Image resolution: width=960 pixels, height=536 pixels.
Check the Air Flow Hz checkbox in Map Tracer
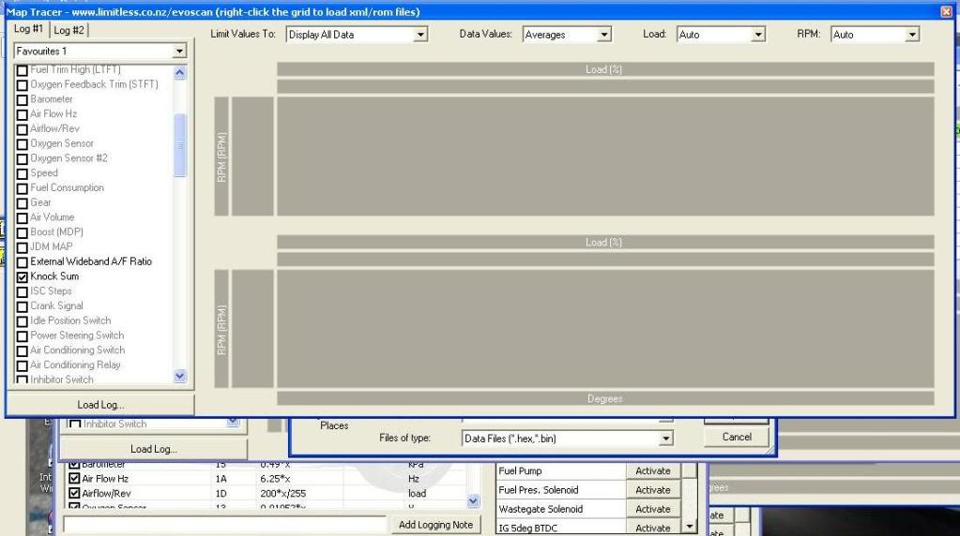pos(22,114)
